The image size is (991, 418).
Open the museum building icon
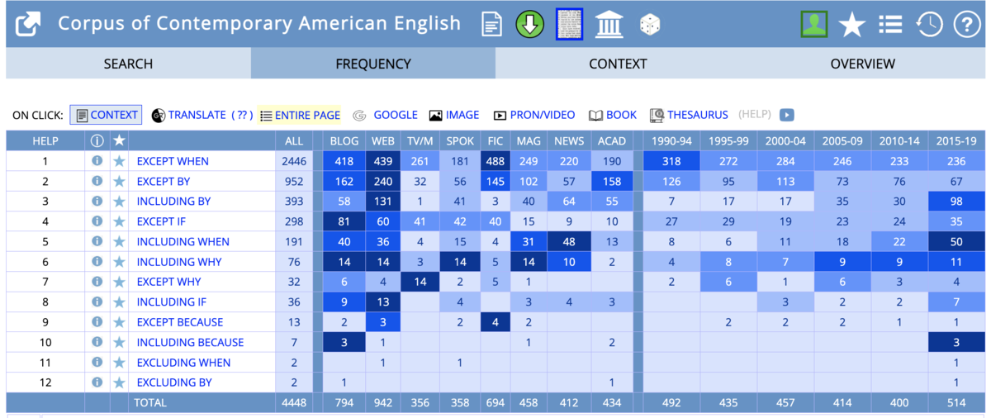click(609, 24)
